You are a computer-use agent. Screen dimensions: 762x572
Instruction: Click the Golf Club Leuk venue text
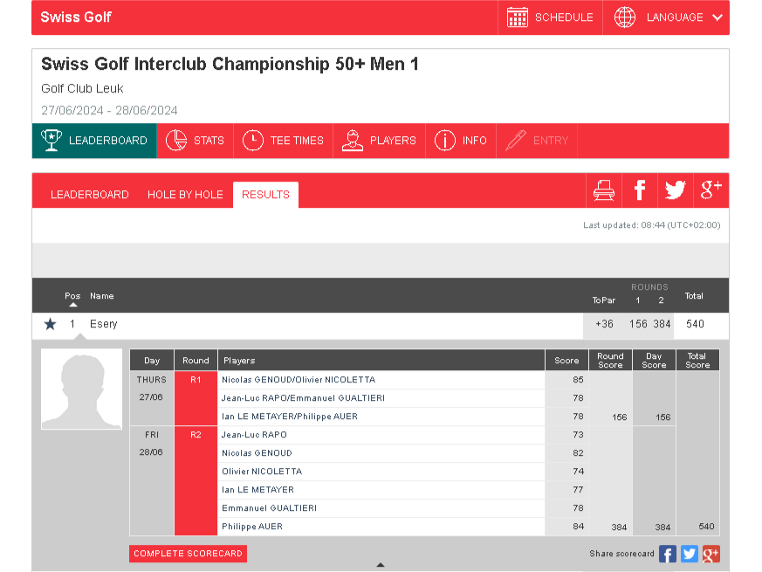click(82, 88)
